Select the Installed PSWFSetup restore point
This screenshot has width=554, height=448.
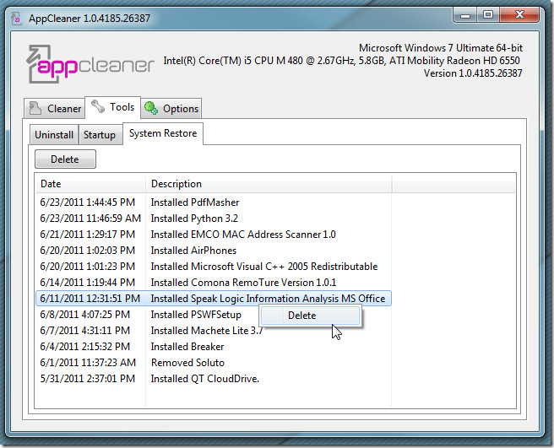coord(214,315)
